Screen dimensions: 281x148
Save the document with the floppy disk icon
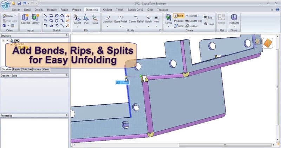pos(19,3)
